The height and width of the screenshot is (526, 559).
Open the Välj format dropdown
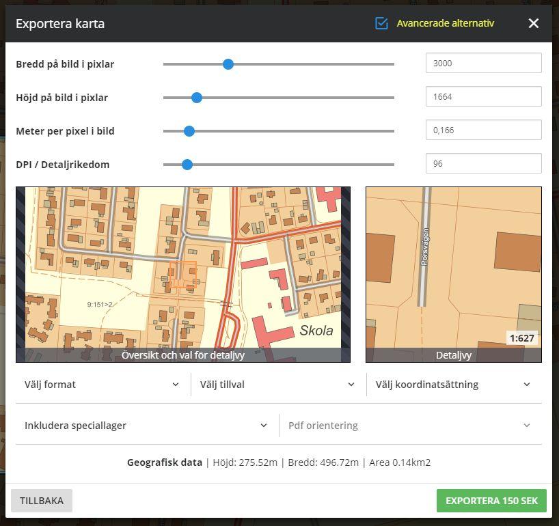[102, 385]
